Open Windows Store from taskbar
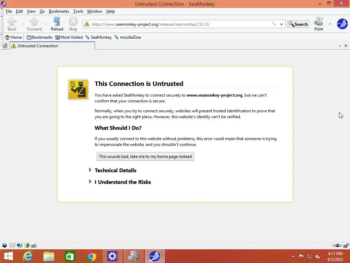This screenshot has width=350, height=263. [x=70, y=256]
